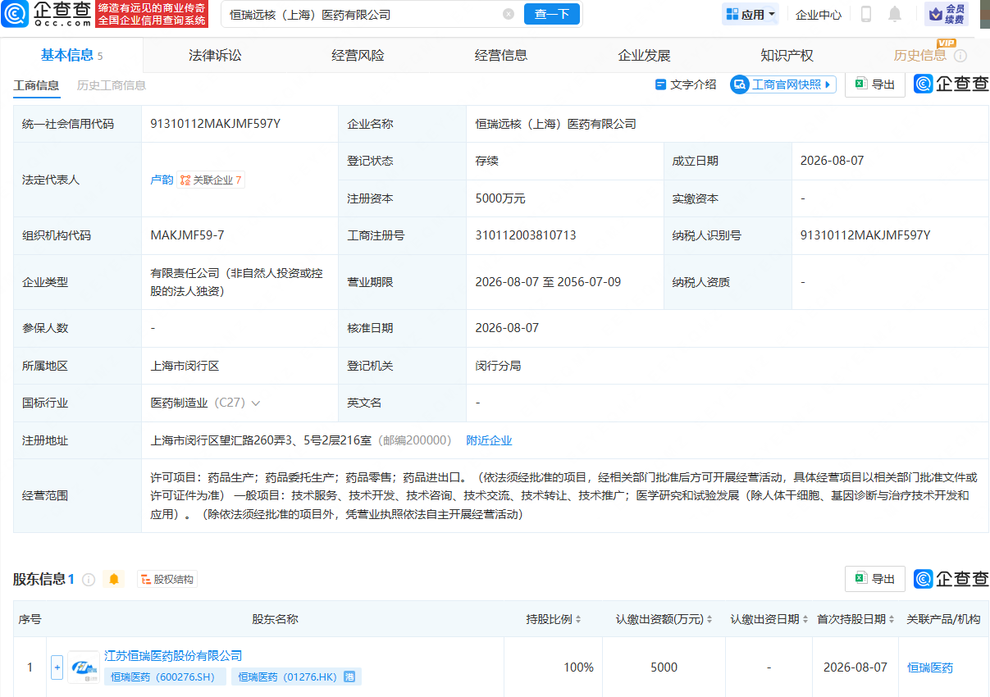
Task: Open the 历史信息 VIP tab
Action: [919, 56]
